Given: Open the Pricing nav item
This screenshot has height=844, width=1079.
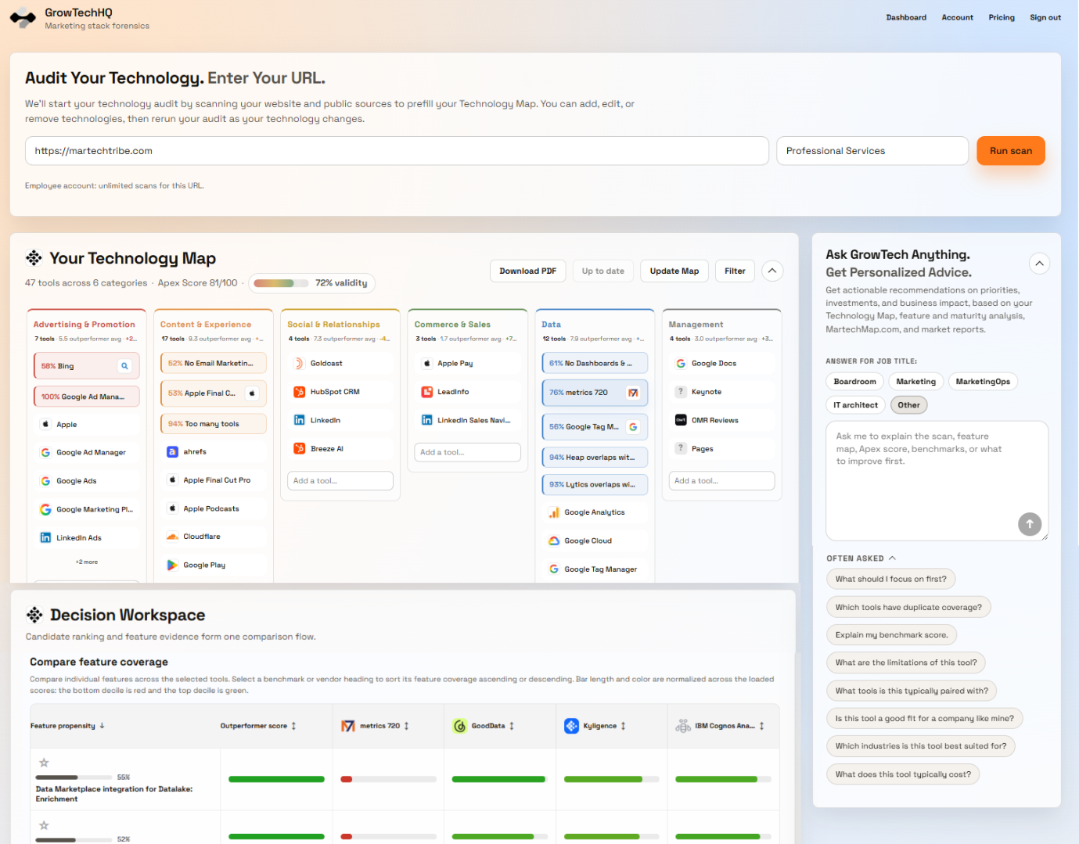Looking at the screenshot, I should 1002,17.
